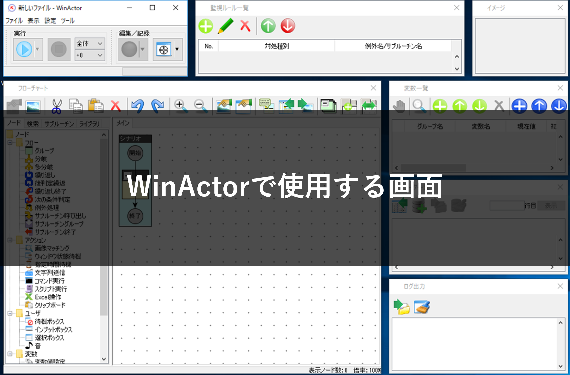Screen dimensions: 570x375
Task: Open the 設定 menu
Action: coord(50,21)
